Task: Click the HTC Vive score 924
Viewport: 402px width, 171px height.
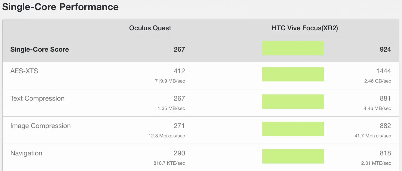Action: click(385, 49)
